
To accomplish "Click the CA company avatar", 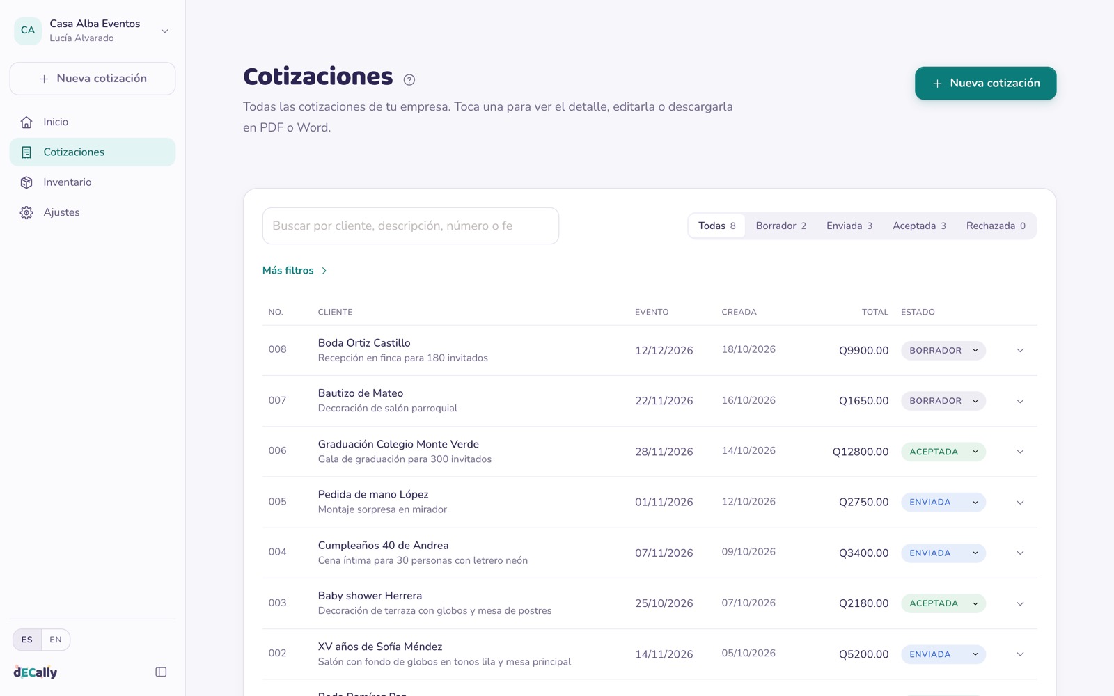I will [x=28, y=31].
